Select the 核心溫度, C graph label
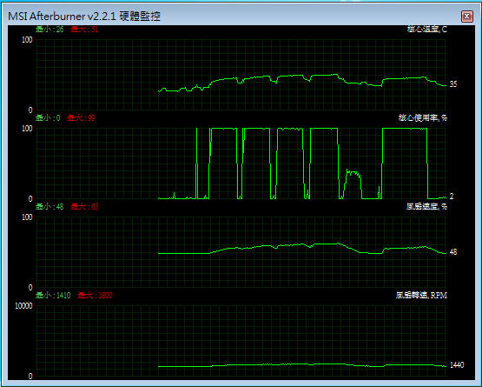 click(x=427, y=30)
